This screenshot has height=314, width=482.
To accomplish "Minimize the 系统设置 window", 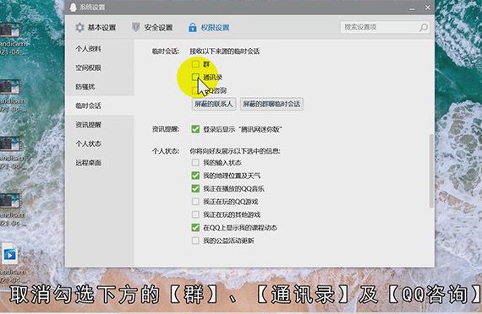I will pos(412,8).
